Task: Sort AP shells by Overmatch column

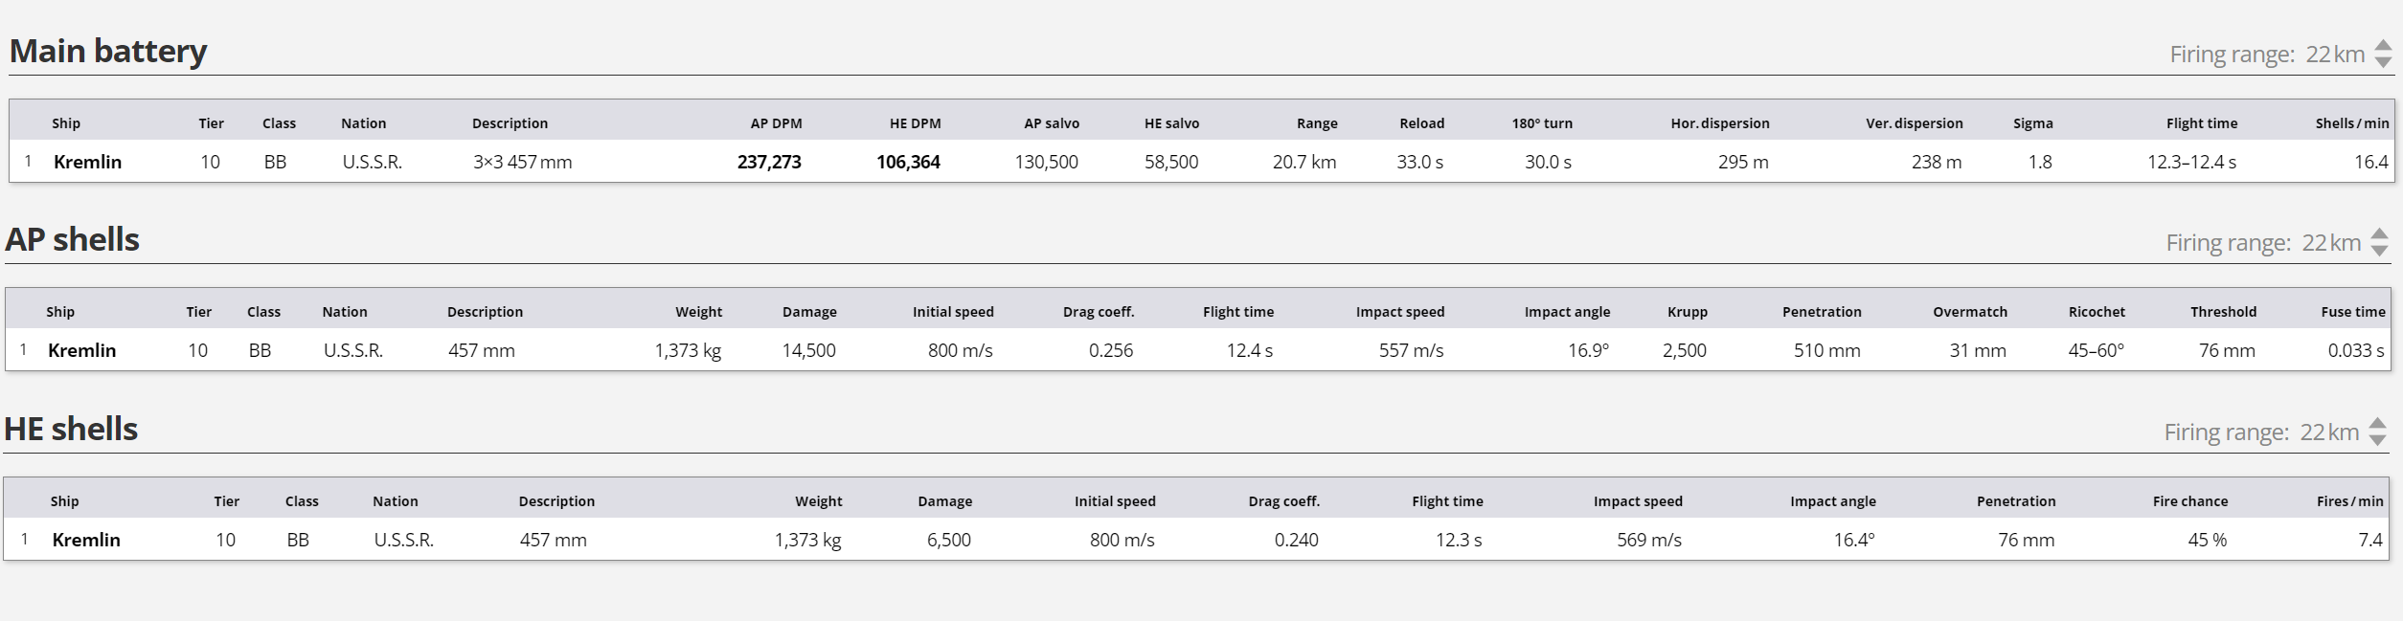Action: (x=1970, y=312)
